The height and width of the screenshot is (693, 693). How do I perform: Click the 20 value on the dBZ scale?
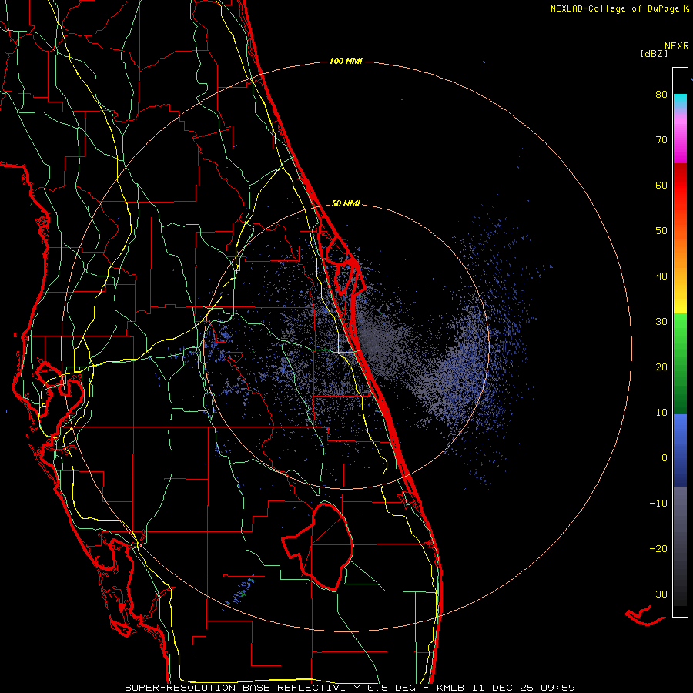click(x=661, y=367)
